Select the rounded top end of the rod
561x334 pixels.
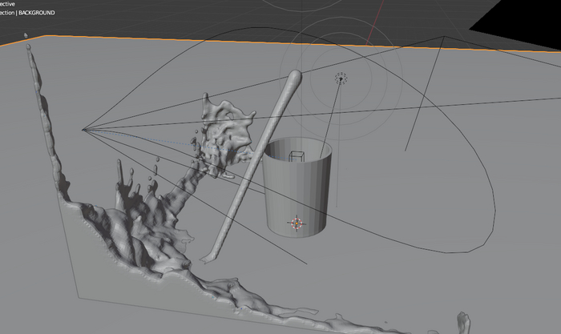click(x=293, y=78)
